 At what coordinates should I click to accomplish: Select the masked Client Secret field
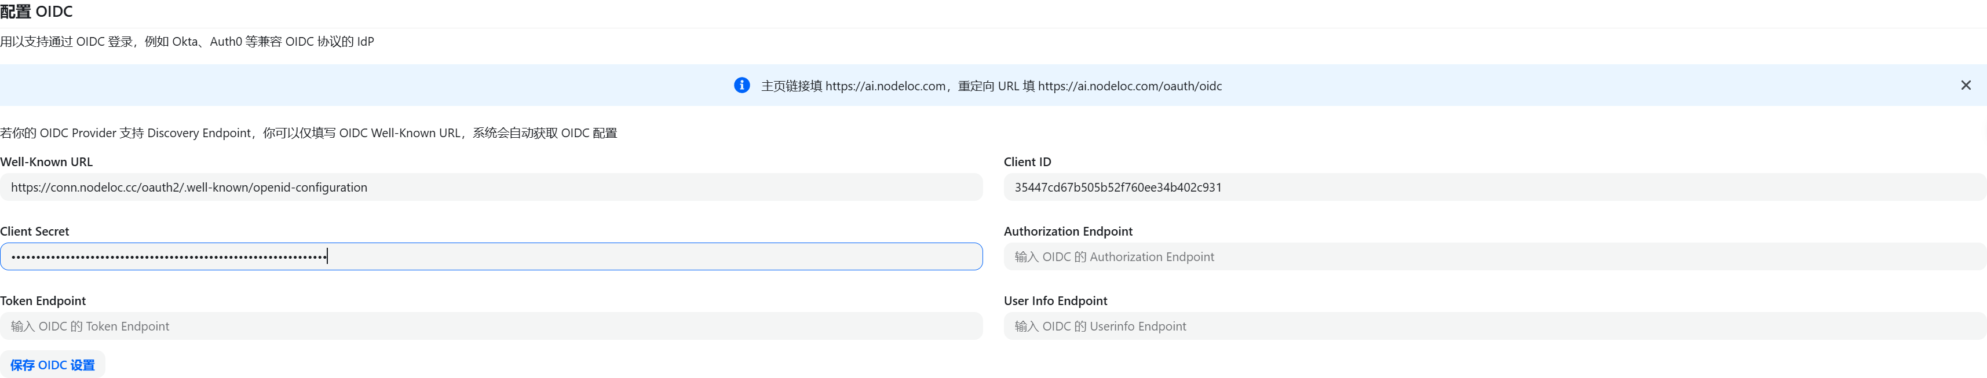point(491,257)
